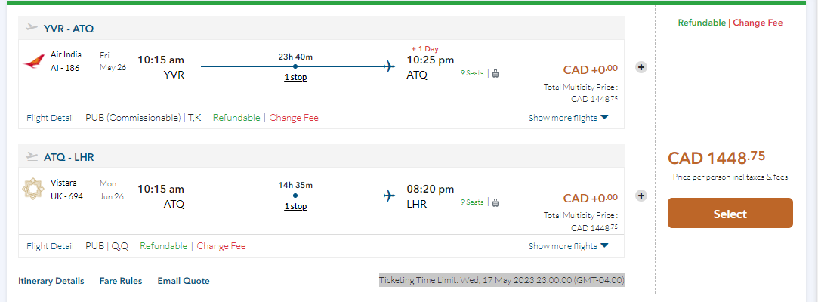Expand Show more flights for ATQ-LHR
Viewport: 818px width, 302px height.
pos(568,246)
